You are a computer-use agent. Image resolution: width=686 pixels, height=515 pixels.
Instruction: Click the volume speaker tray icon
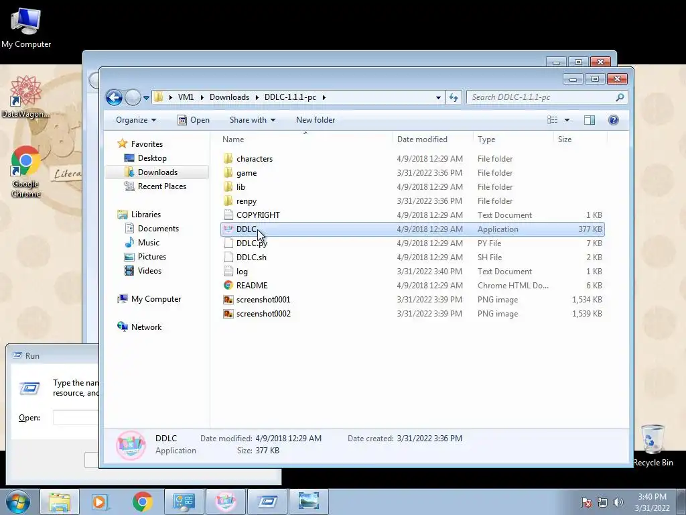pos(618,502)
